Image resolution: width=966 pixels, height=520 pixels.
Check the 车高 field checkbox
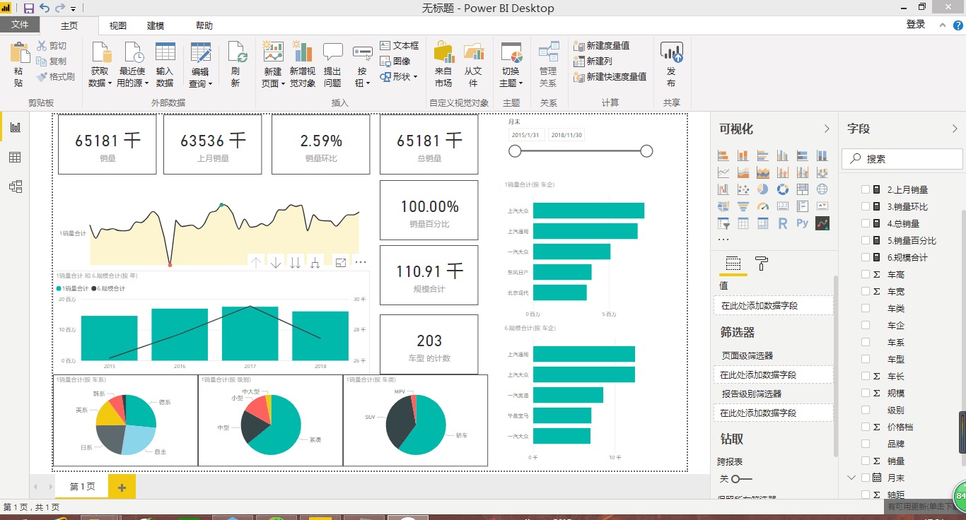point(866,274)
